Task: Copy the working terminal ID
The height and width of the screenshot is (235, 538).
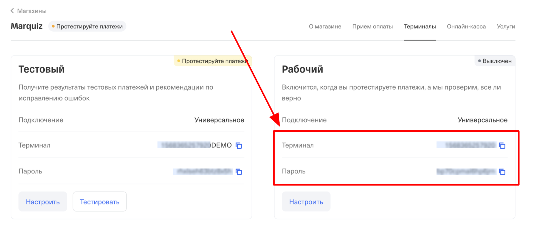Action: click(x=502, y=146)
